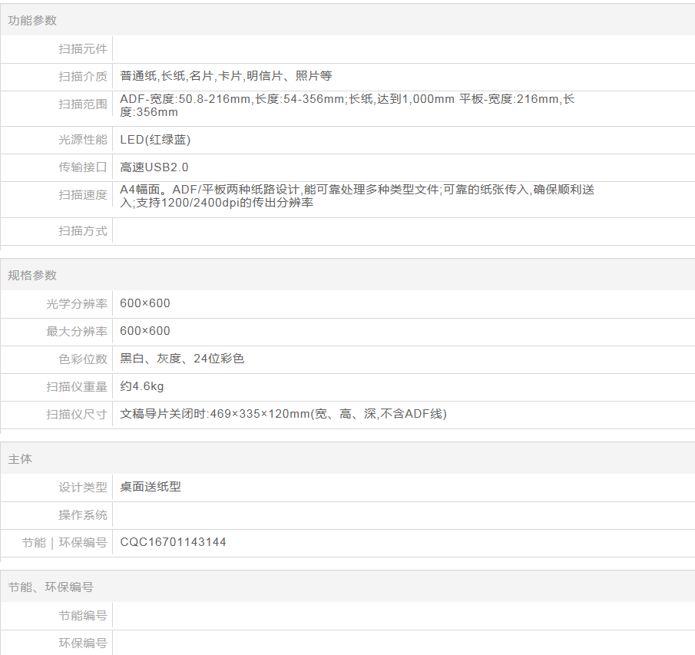Click the 节能、环保编号 section header

point(51,587)
